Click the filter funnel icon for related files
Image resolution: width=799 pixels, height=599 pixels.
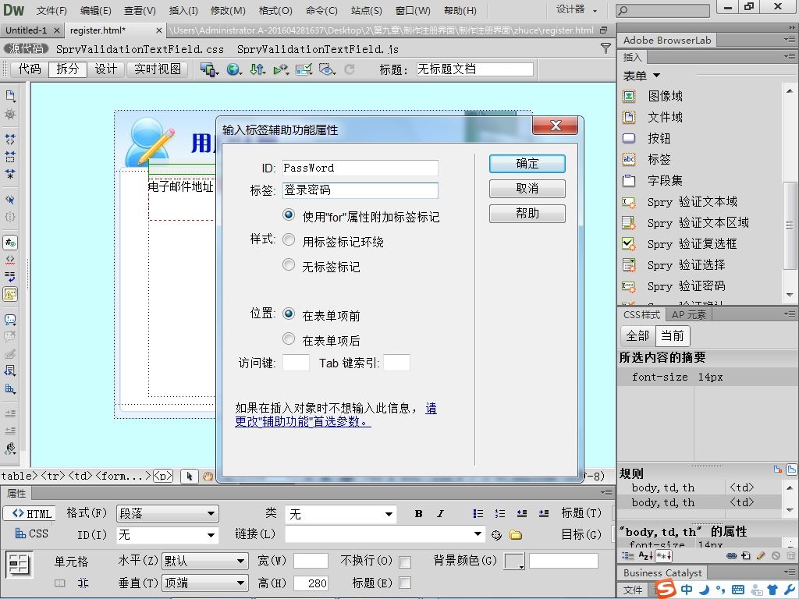(605, 48)
